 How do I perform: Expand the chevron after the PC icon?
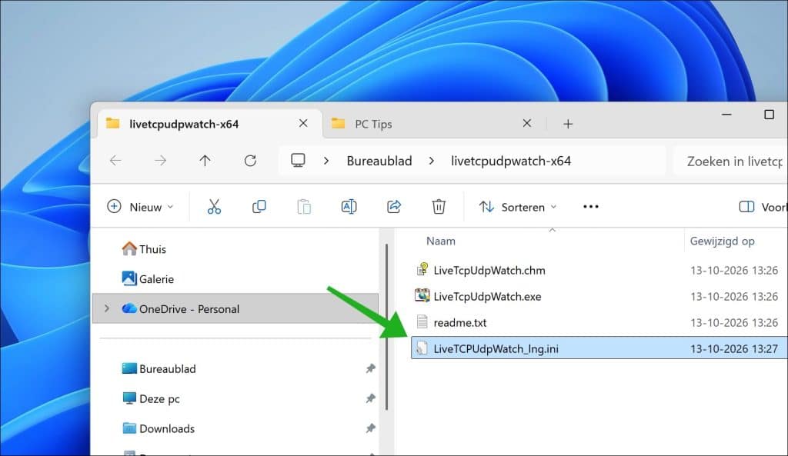[326, 161]
